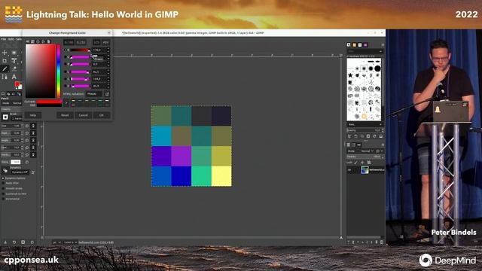Toggle visibility eye of helloworld layer
This screenshot has width=482, height=271.
349,170
